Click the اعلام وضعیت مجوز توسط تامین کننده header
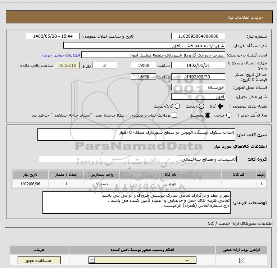This screenshot has width=277, height=268. click(x=142, y=250)
